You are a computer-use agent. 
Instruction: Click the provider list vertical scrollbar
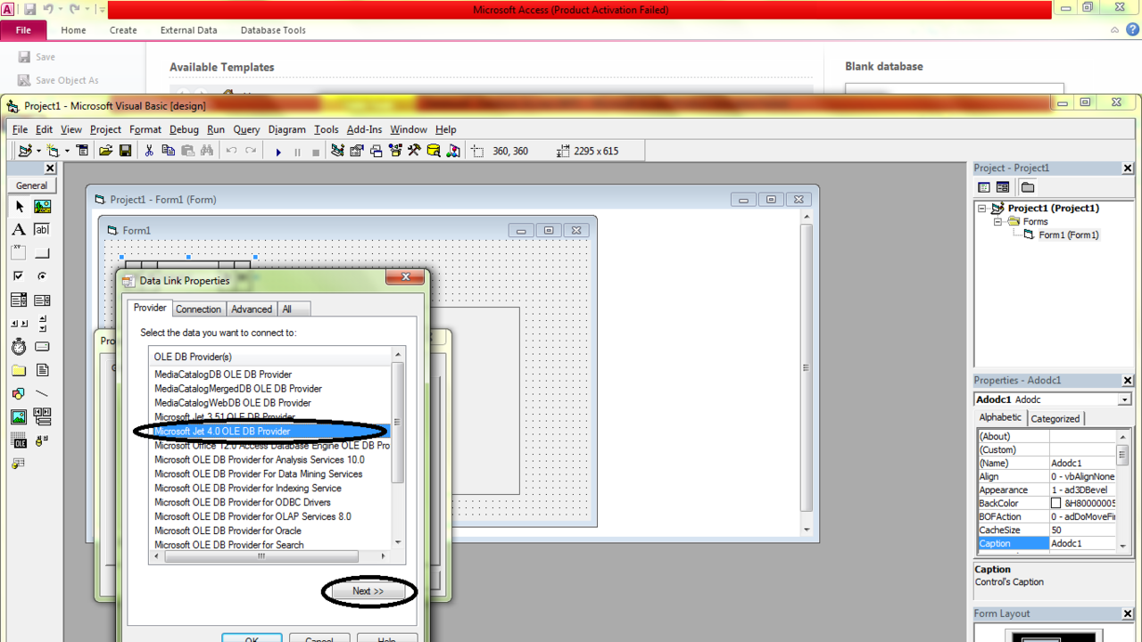[398, 449]
